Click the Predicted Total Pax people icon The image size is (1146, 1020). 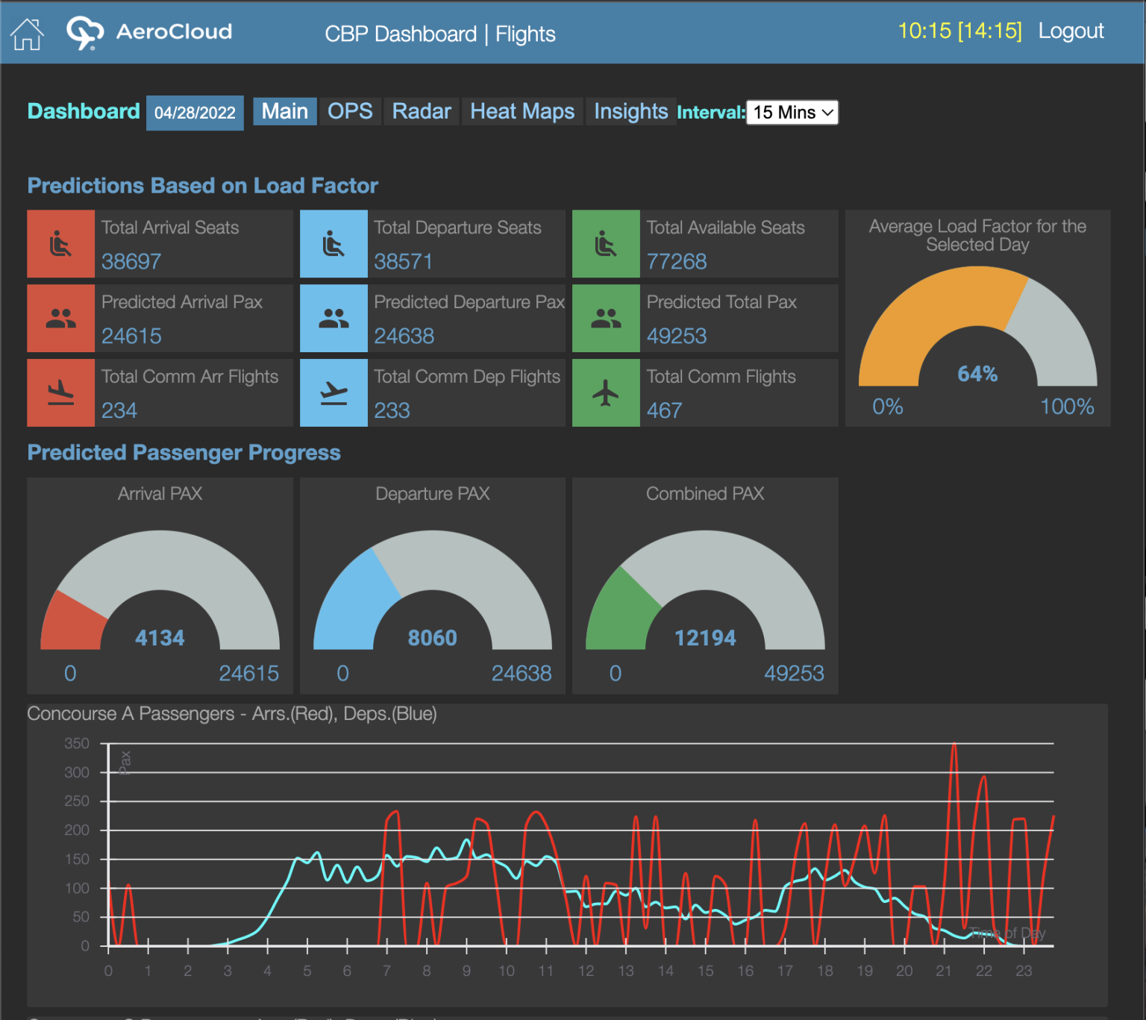pos(606,318)
